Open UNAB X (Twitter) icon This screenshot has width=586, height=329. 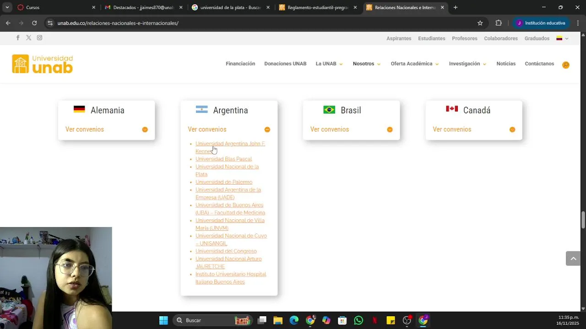(x=28, y=38)
